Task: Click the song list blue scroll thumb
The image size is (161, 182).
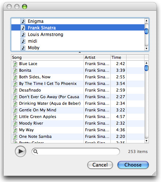Action: pyautogui.click(x=146, y=68)
